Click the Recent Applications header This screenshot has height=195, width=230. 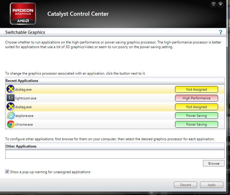[x=115, y=81]
